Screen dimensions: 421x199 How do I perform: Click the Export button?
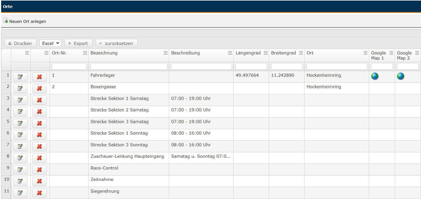pyautogui.click(x=78, y=43)
